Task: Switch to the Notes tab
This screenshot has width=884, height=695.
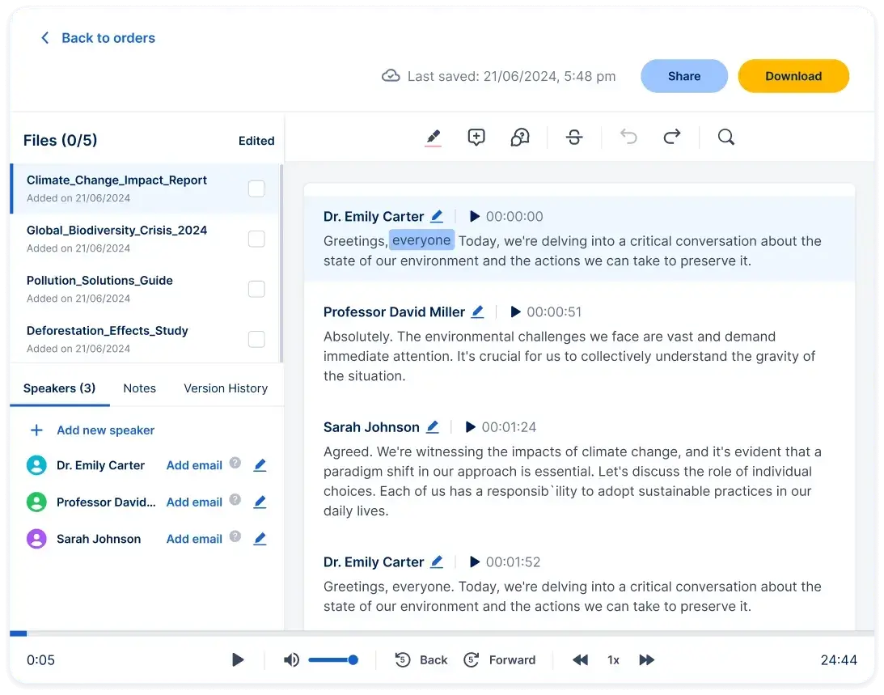Action: coord(139,388)
